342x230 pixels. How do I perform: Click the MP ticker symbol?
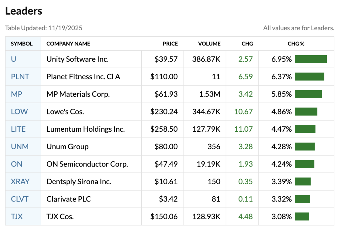[16, 94]
